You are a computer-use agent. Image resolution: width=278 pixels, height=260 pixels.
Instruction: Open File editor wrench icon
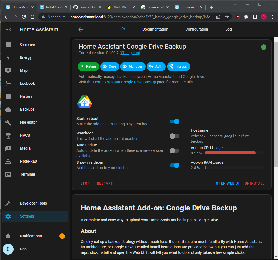point(8,122)
